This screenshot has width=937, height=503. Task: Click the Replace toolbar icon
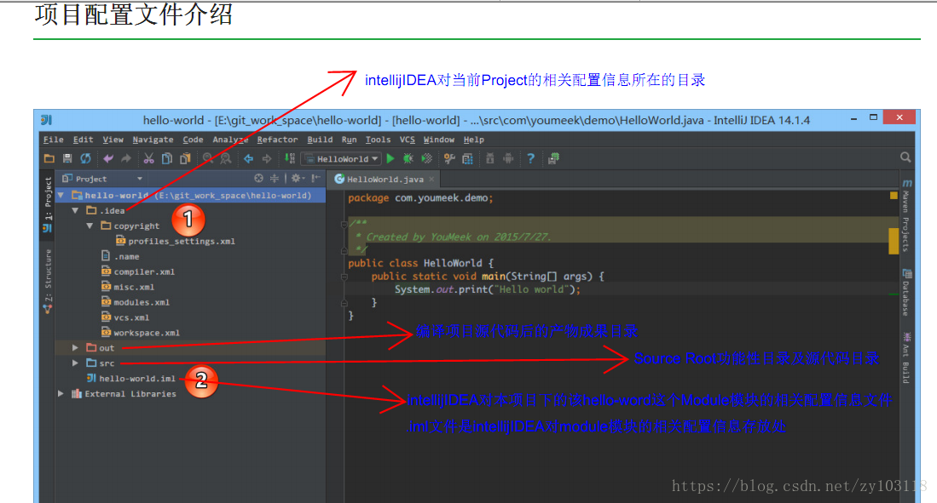tap(225, 158)
